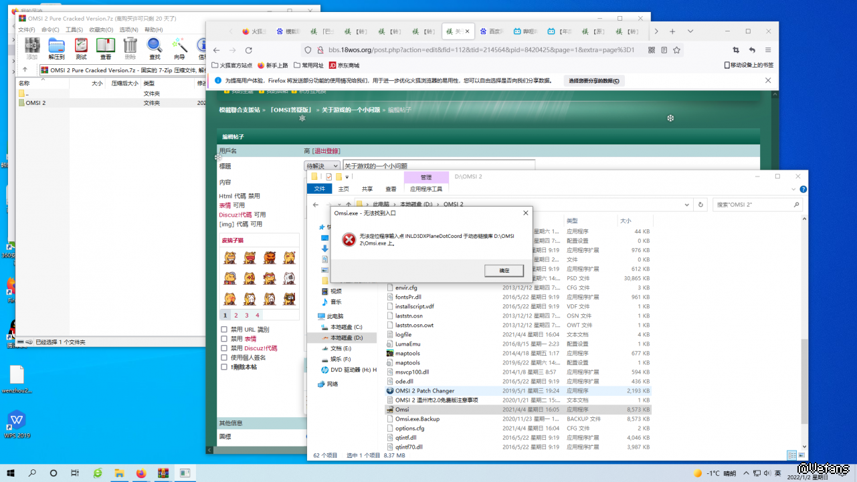The width and height of the screenshot is (857, 482).
Task: Check the 禁用 URL 識別 checkbox
Action: click(x=224, y=330)
